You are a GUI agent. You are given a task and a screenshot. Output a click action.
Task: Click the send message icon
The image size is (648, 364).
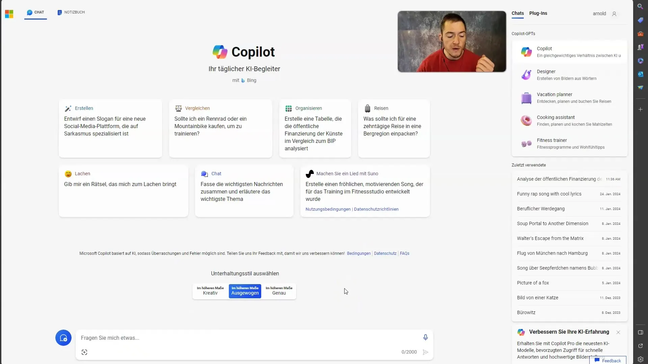(x=425, y=352)
